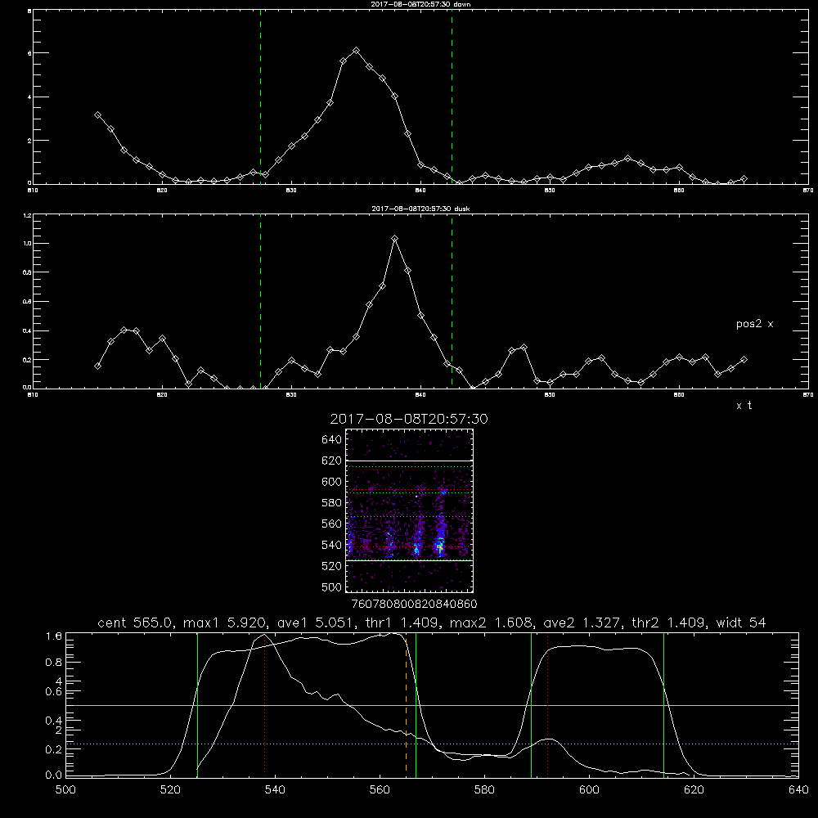Click the 'thr2 1.409' value
The image size is (818, 818).
click(671, 622)
